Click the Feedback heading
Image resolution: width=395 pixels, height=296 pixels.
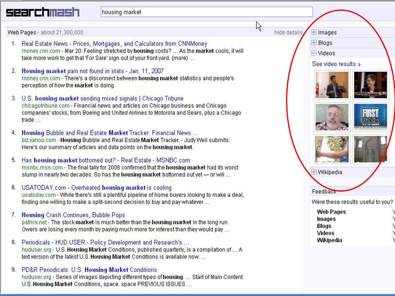pyautogui.click(x=324, y=192)
